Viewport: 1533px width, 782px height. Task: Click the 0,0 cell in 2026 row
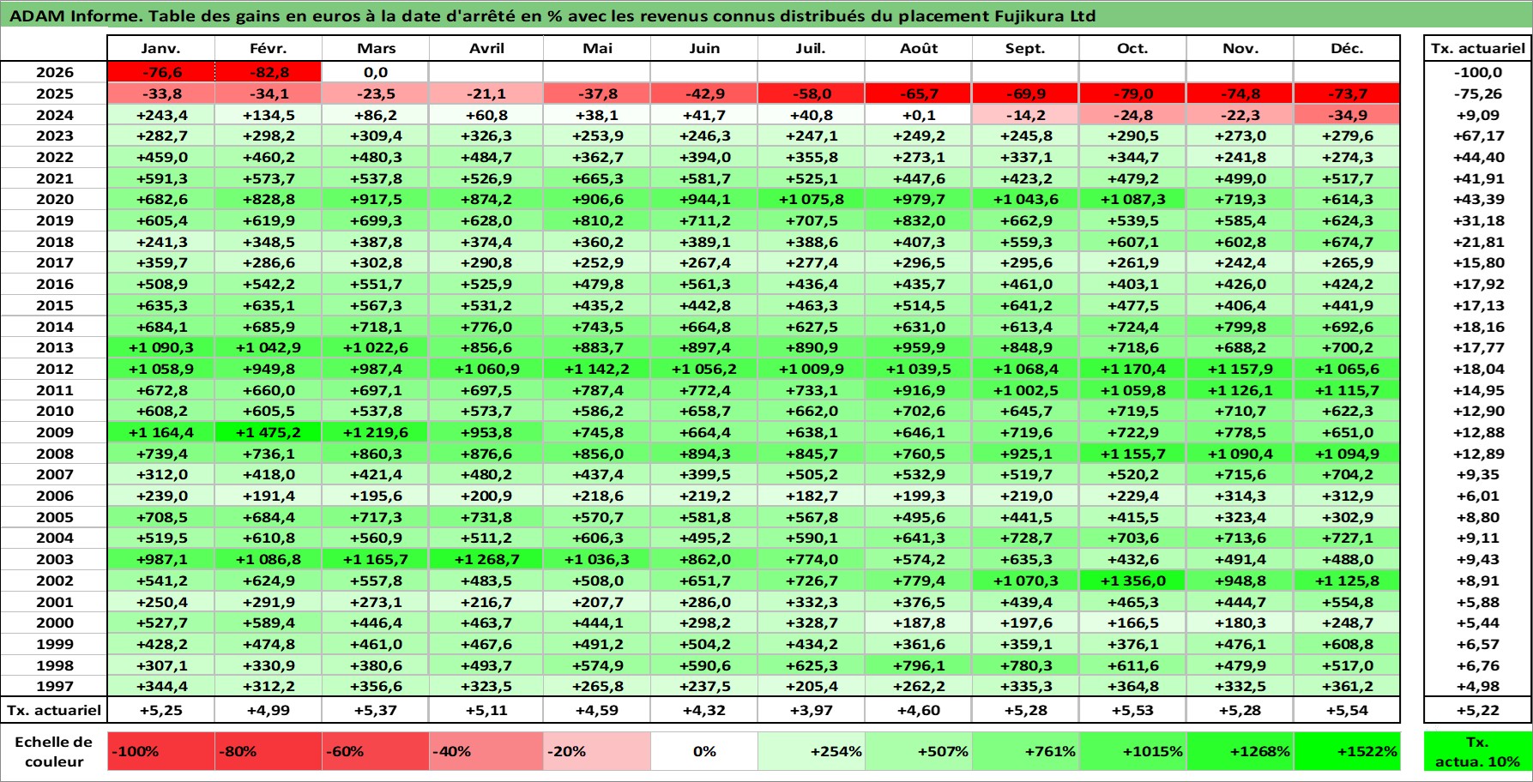coord(376,72)
